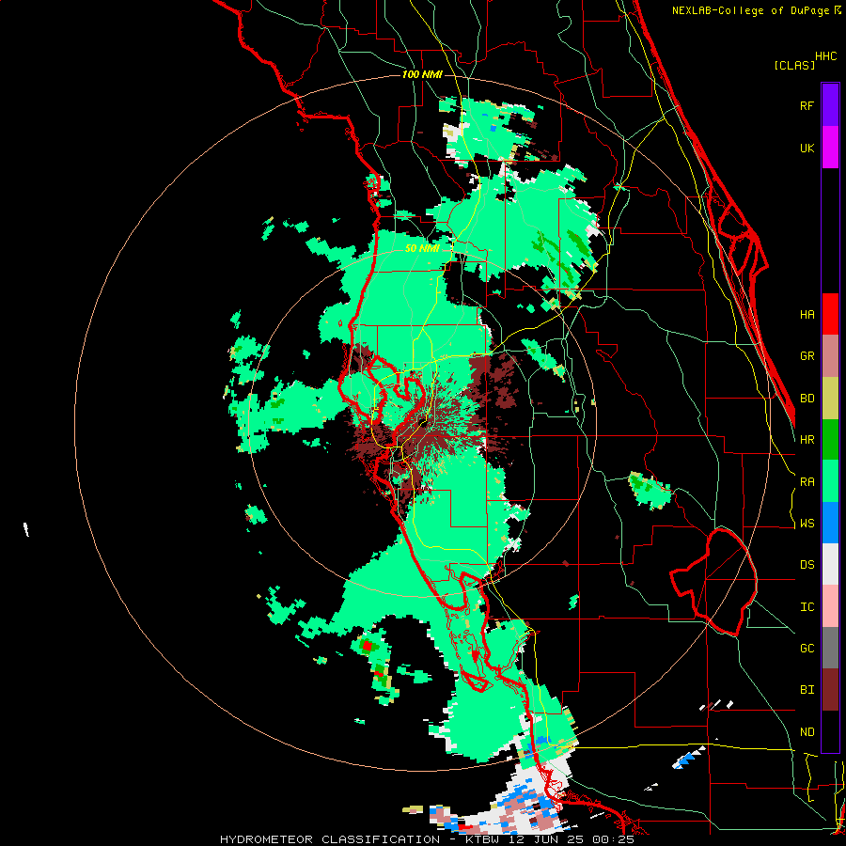This screenshot has height=846, width=846.
Task: Click the DS white legend swatch
Action: 830,564
